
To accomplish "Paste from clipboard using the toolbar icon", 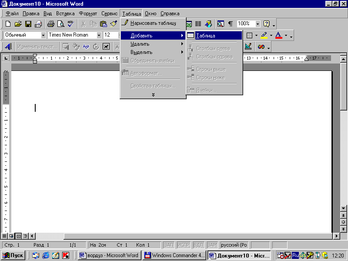I will click(x=104, y=24).
